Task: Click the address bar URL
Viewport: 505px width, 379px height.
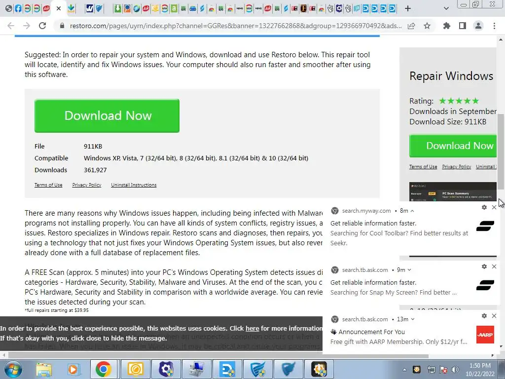Action: coord(236,26)
